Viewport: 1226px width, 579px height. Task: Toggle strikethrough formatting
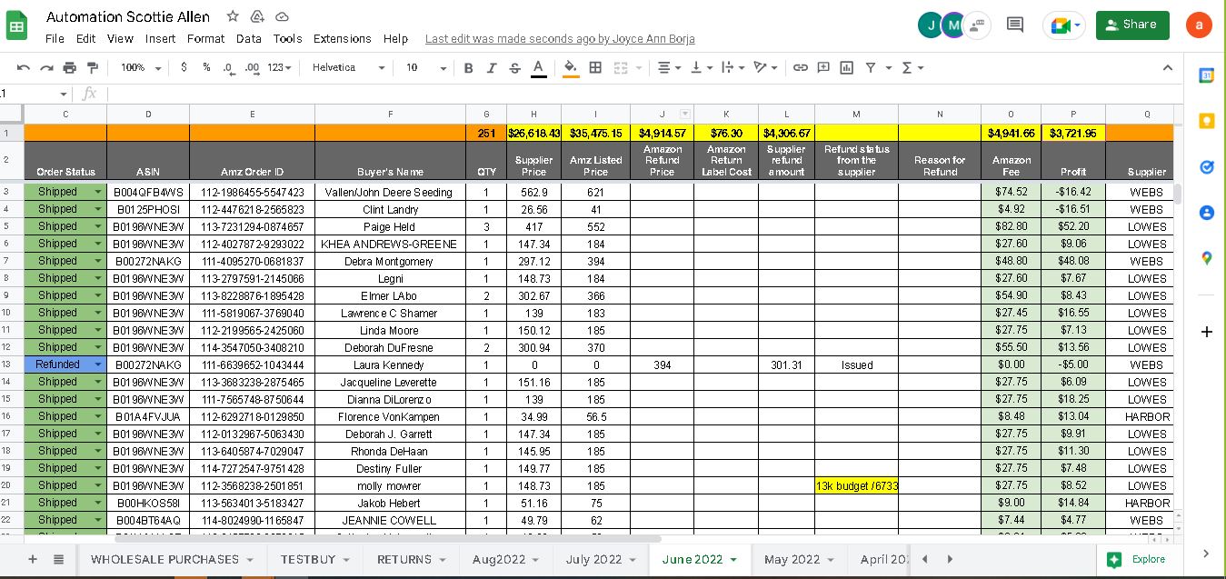coord(515,68)
